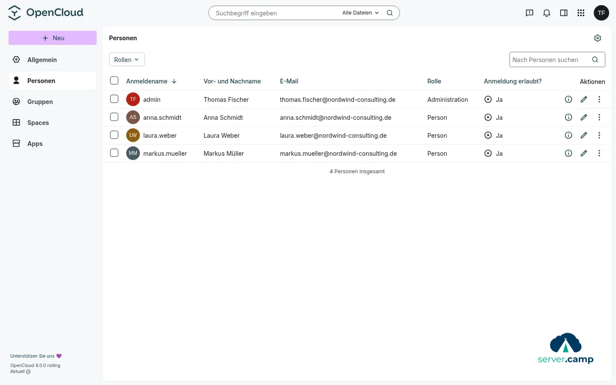Image resolution: width=616 pixels, height=385 pixels.
Task: Edit anna.schmidt using pencil icon
Action: click(584, 117)
